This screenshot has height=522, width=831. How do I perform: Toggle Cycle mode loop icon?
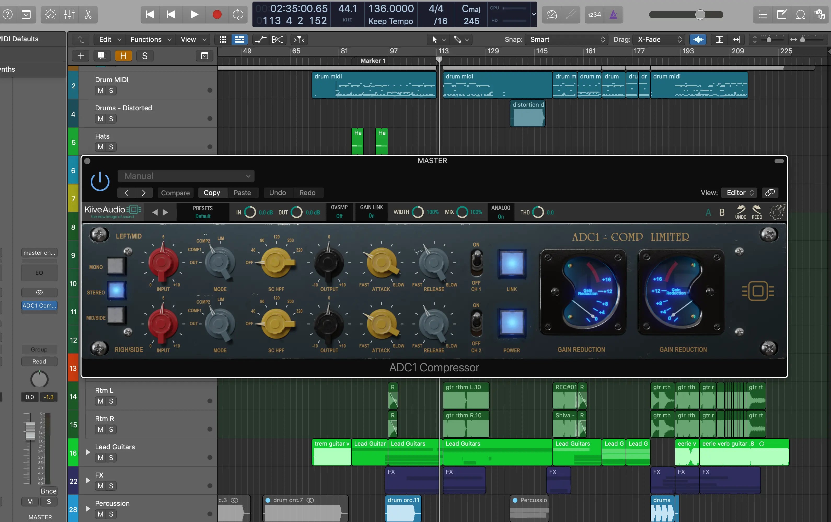point(238,14)
